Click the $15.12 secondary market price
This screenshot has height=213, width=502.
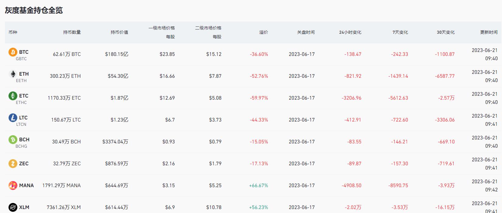214,54
